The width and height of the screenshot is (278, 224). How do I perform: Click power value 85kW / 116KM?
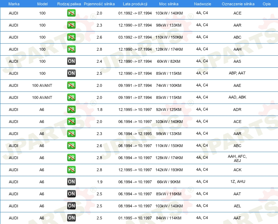pyautogui.click(x=169, y=194)
